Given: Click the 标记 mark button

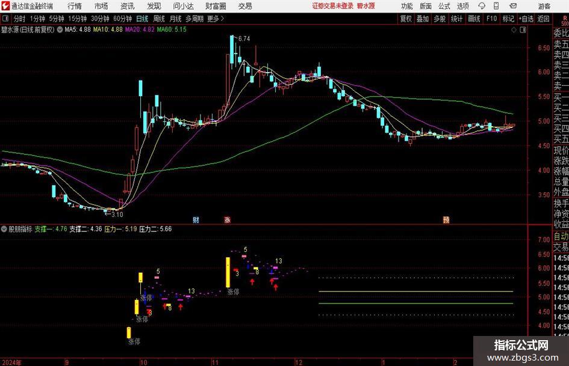Looking at the screenshot, I should 508,19.
